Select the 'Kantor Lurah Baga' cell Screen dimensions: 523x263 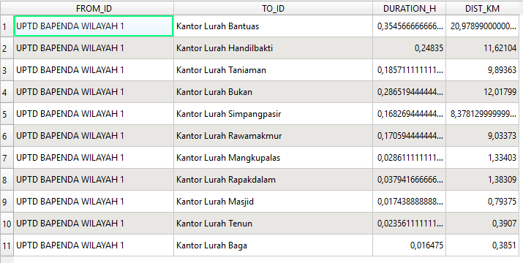point(273,245)
